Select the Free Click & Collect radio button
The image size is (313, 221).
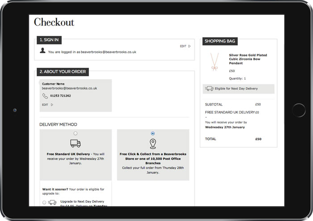pyautogui.click(x=153, y=133)
